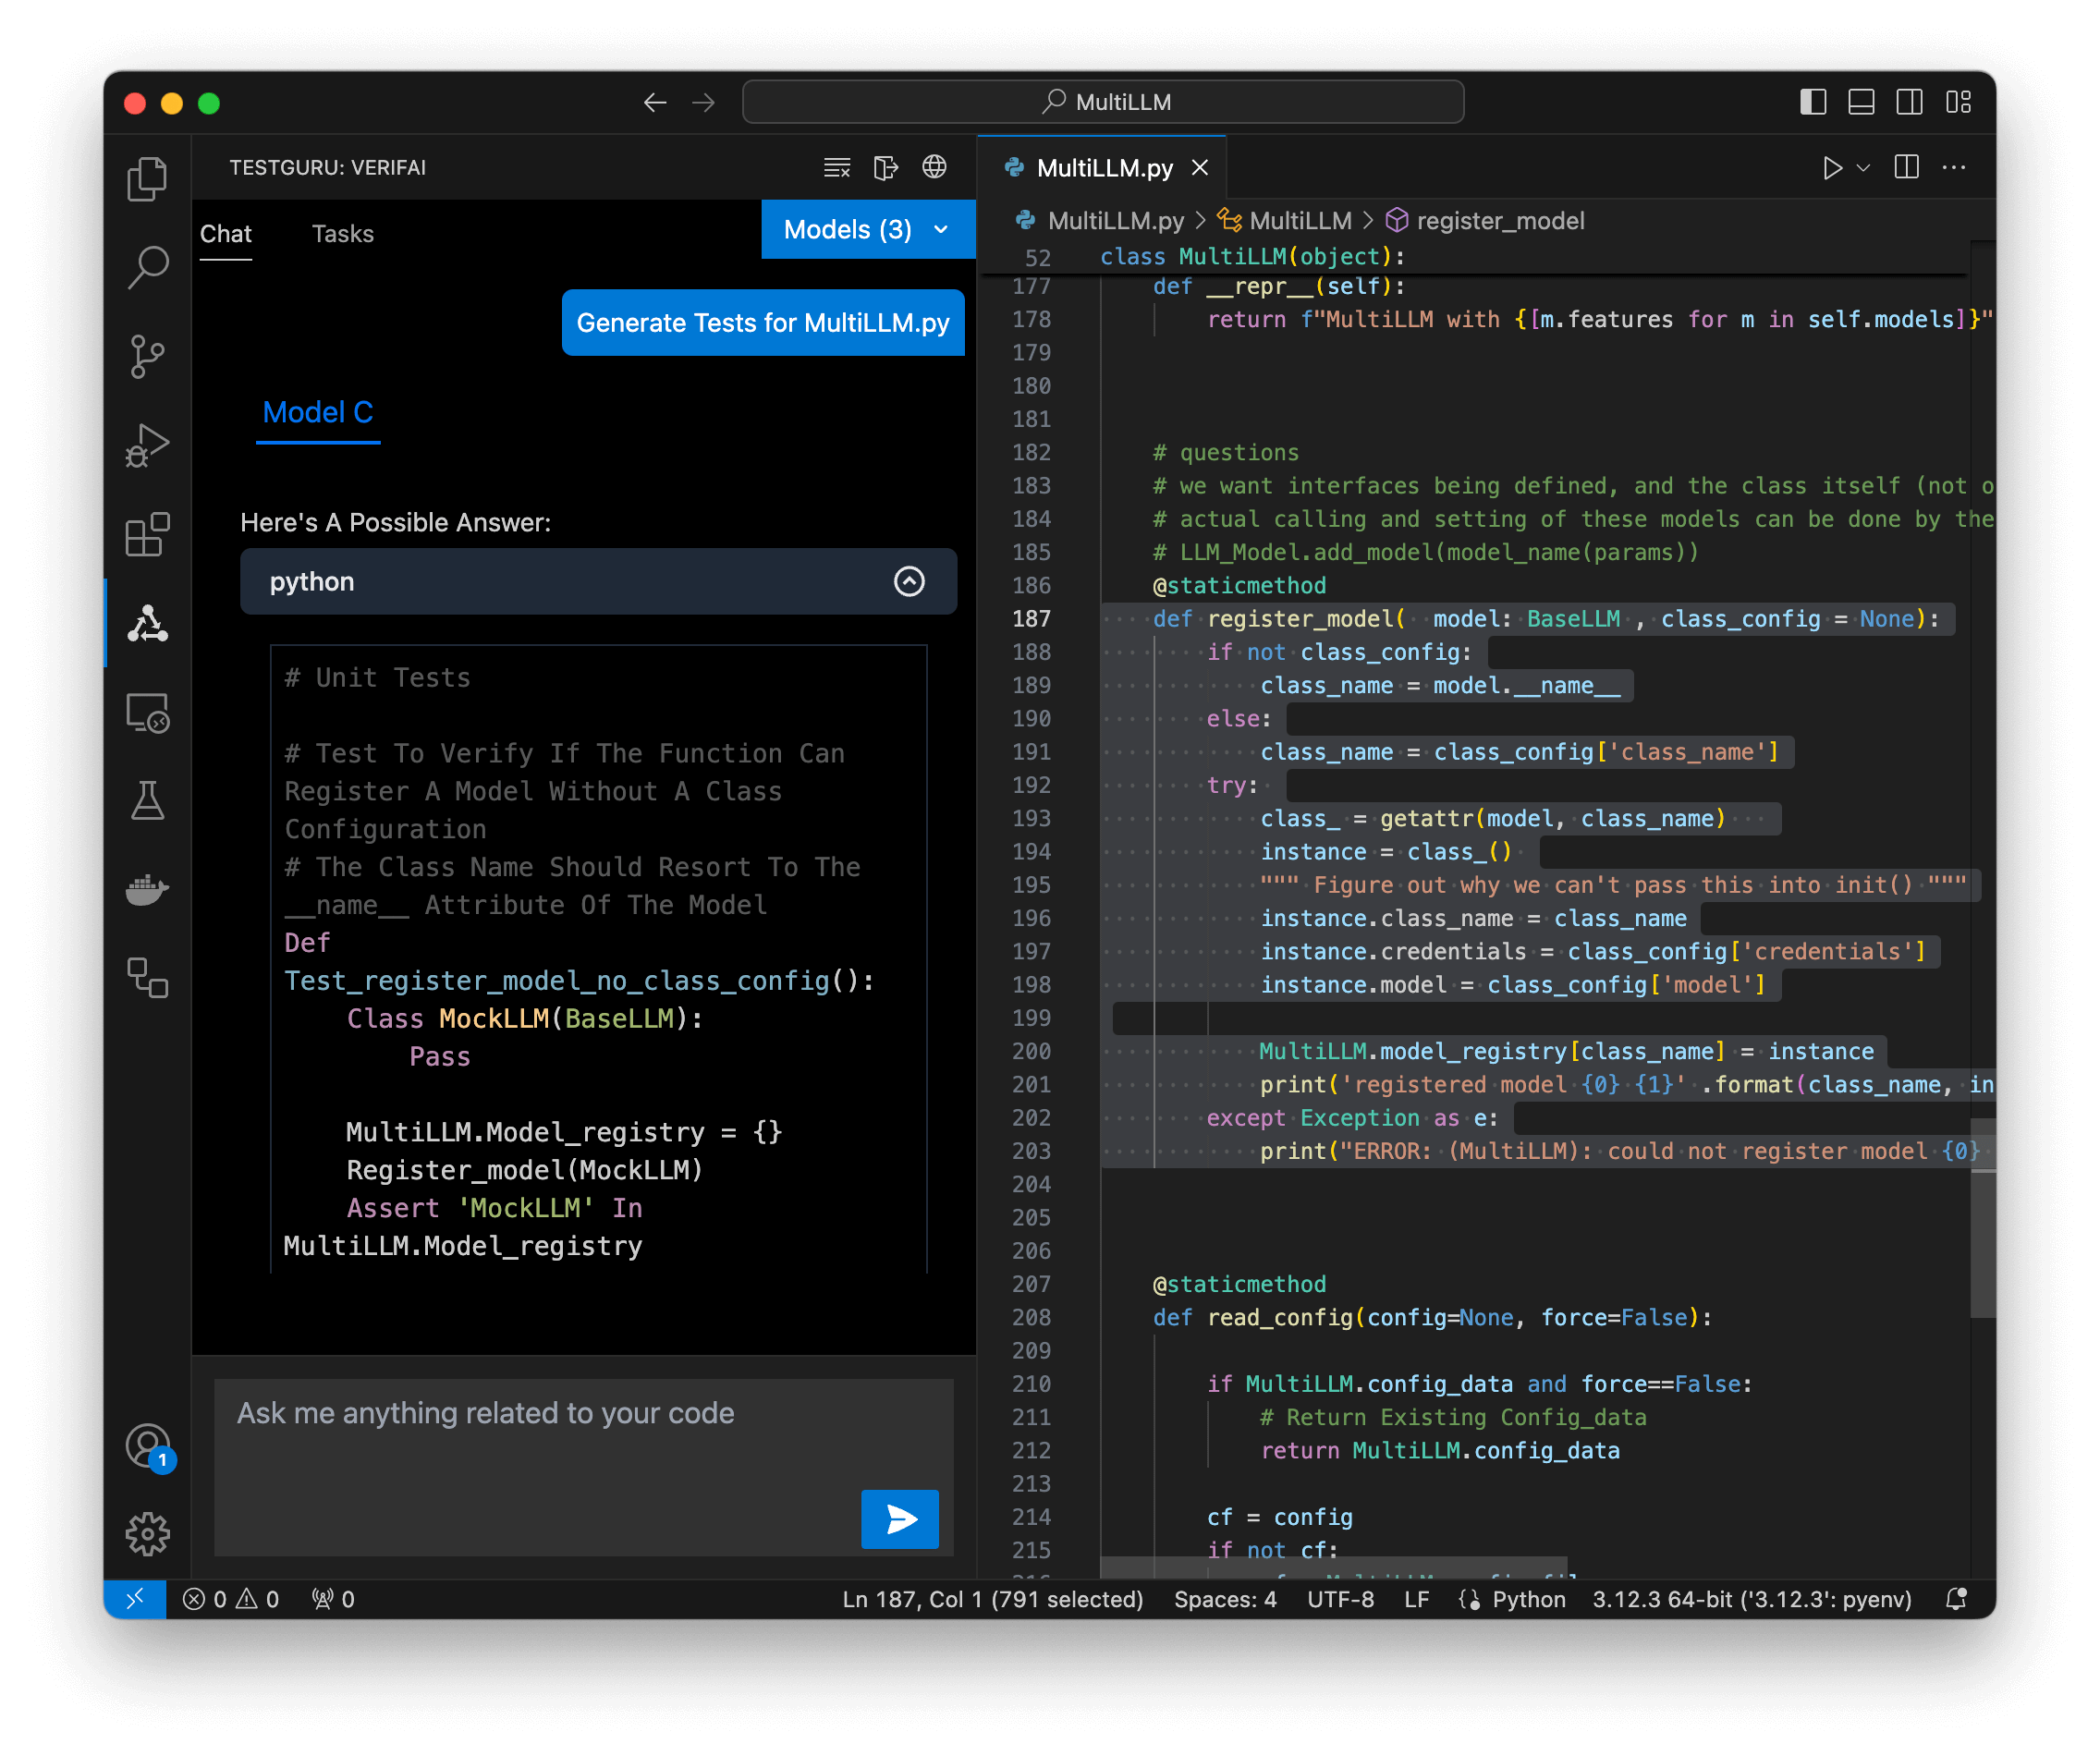This screenshot has height=1756, width=2100.
Task: Open the Extensions view icon
Action: click(147, 534)
